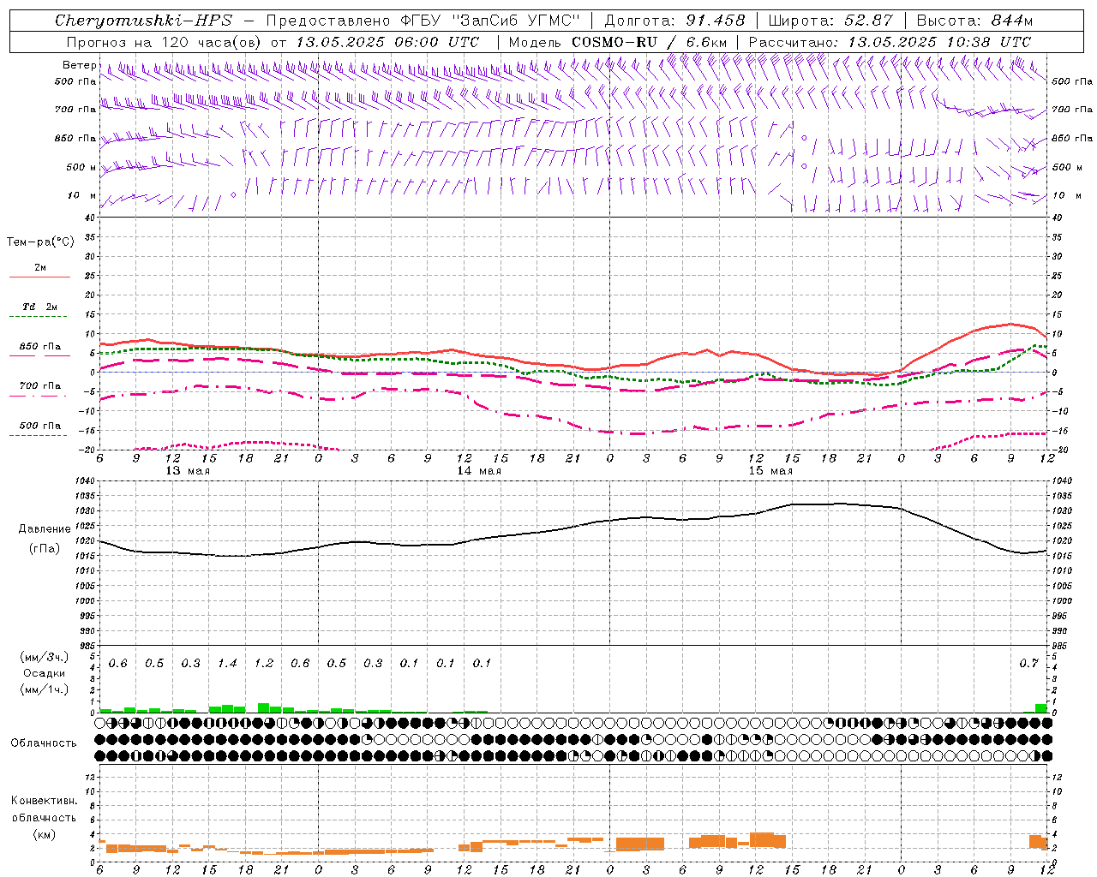This screenshot has width=1097, height=877.
Task: Click the "Прогноз на 120 часа(ов)" forecast text
Action: (165, 42)
